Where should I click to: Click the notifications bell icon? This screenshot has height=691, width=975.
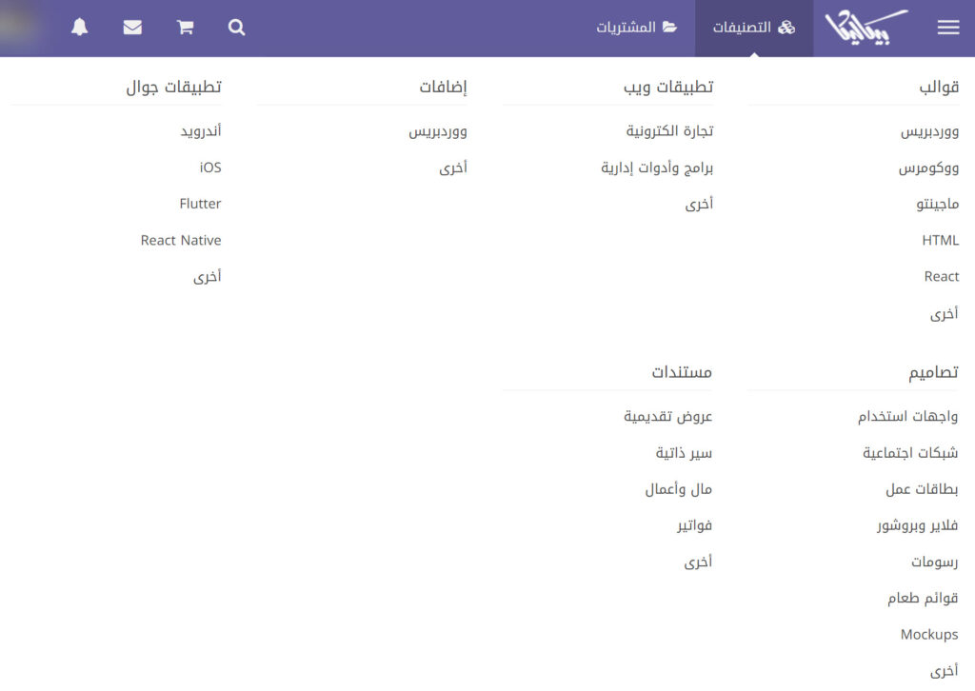(x=80, y=27)
